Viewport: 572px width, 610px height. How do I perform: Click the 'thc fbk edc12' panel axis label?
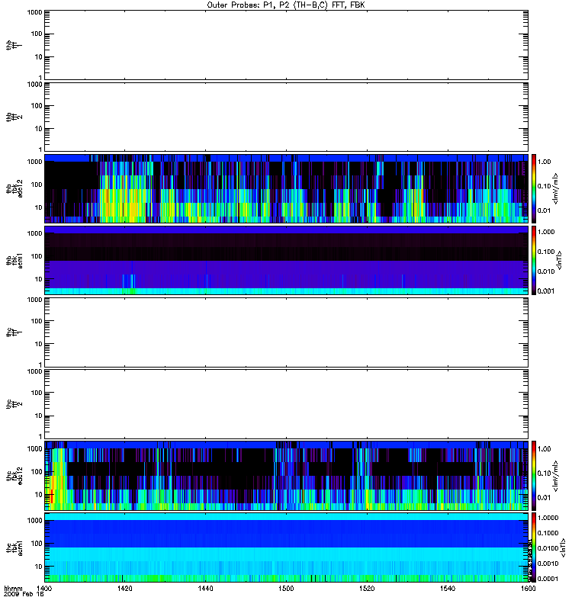14,476
